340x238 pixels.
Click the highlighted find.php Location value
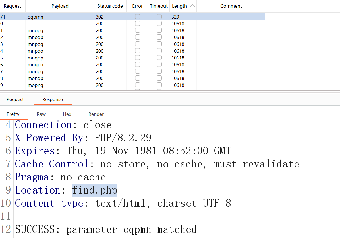coord(95,190)
